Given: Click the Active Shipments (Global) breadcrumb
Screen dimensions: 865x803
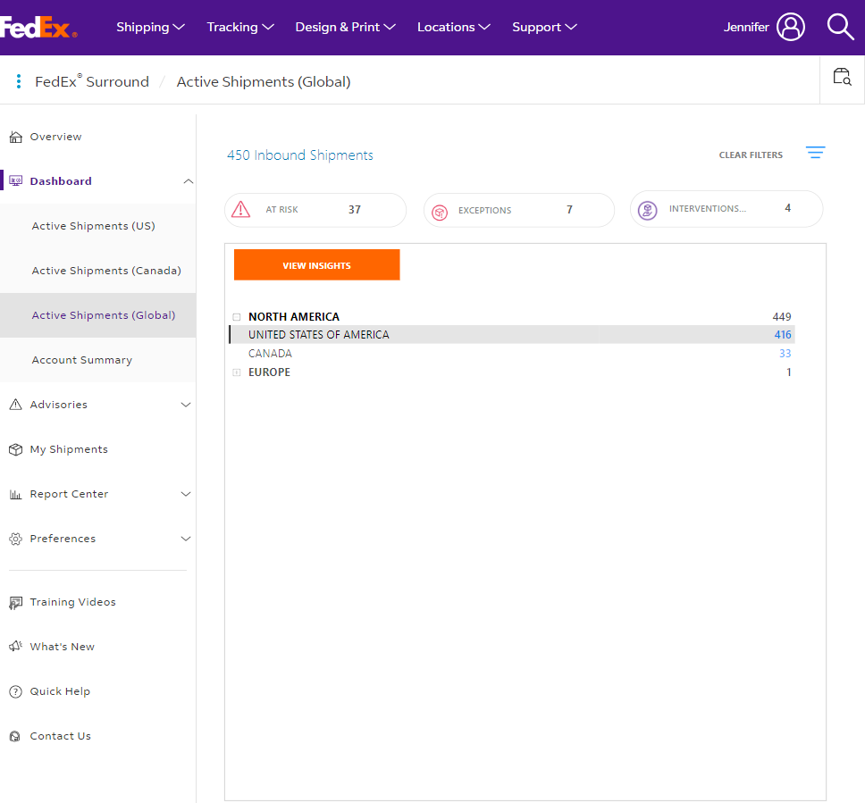Looking at the screenshot, I should click(264, 81).
